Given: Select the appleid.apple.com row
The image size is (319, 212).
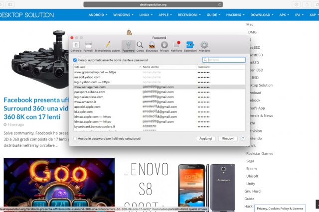Looking at the screenshot, I should click(x=159, y=107).
